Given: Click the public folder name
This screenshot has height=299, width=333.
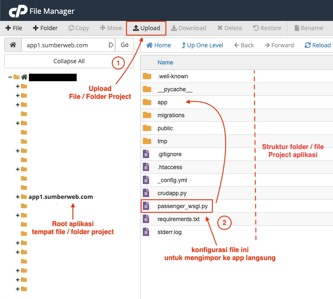Looking at the screenshot, I should pos(165,128).
